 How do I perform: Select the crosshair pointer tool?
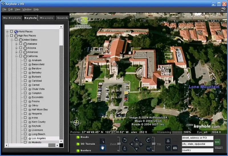(x=103, y=141)
